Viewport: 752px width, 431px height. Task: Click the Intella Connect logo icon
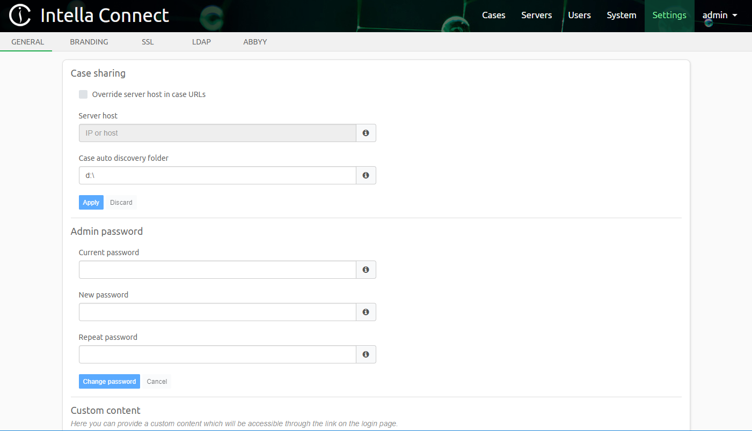pyautogui.click(x=20, y=15)
